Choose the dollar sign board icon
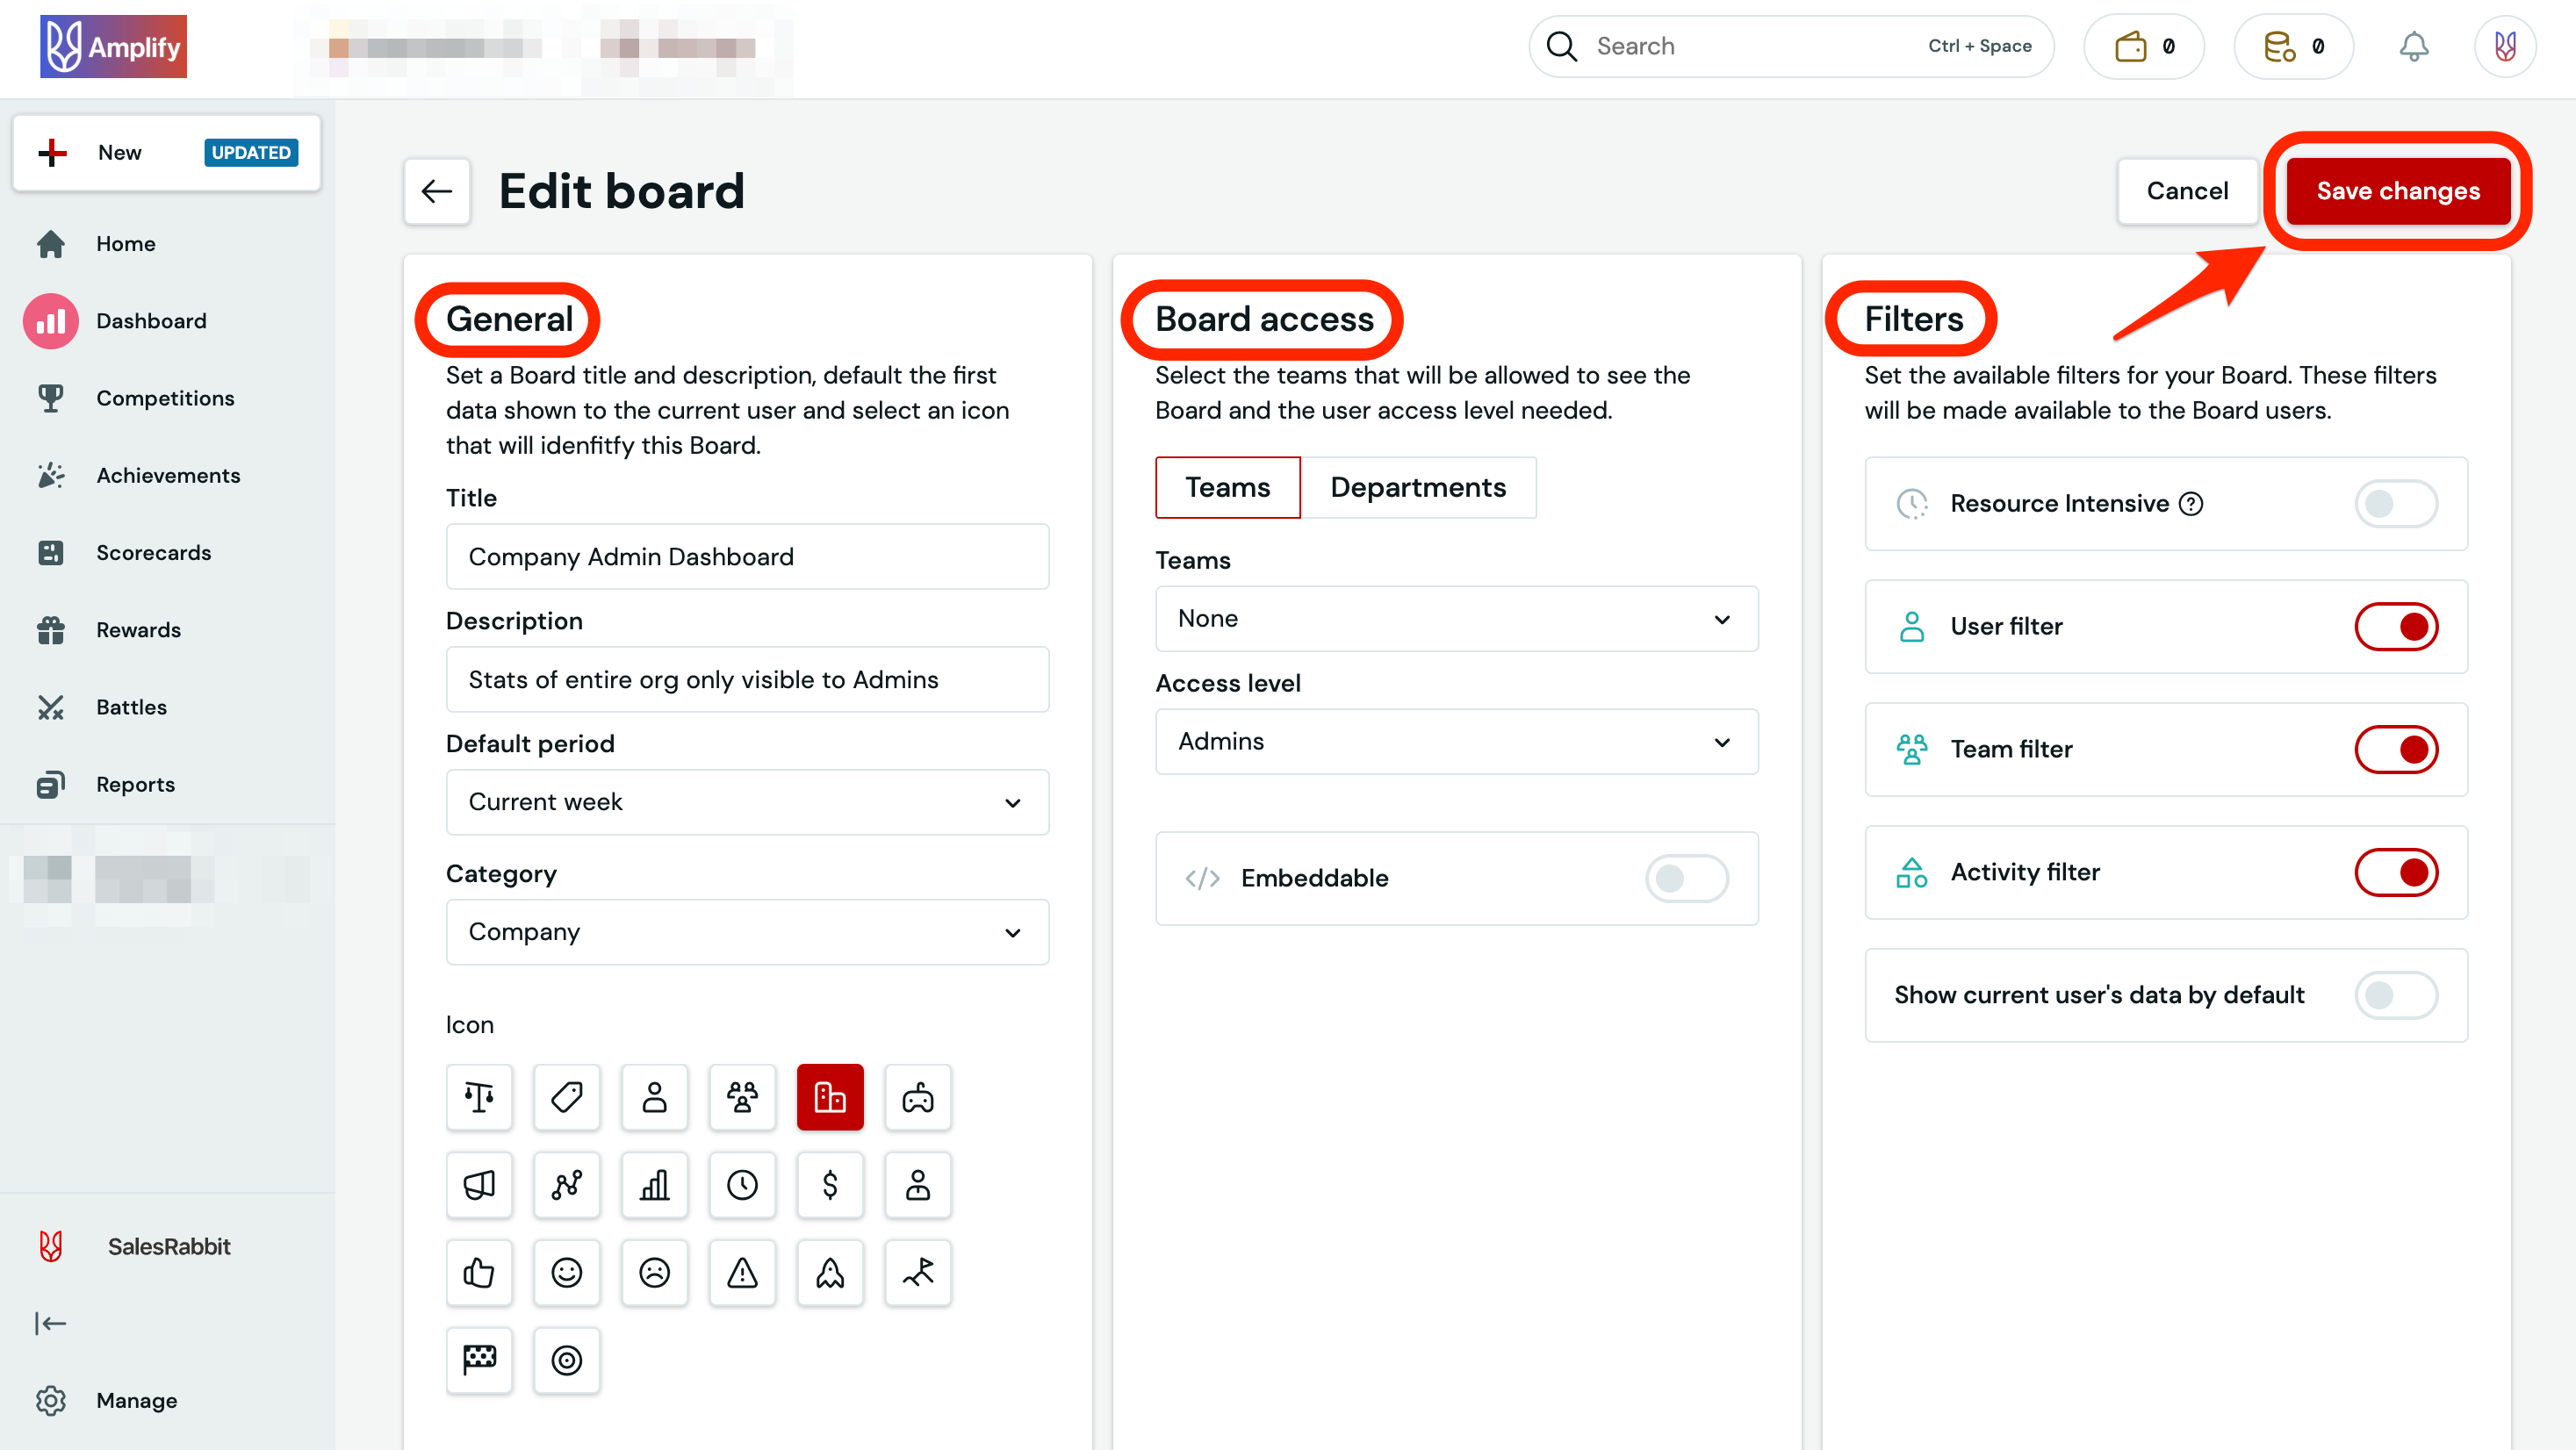 [x=830, y=1185]
